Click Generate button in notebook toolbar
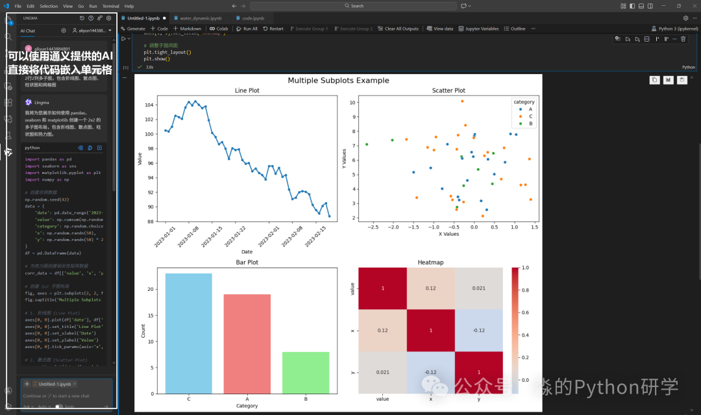The image size is (701, 415). pyautogui.click(x=133, y=29)
